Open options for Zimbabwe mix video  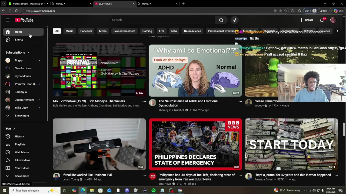click(144, 101)
